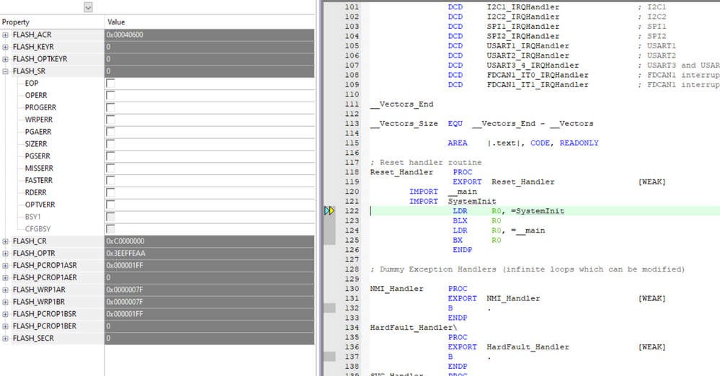720x376 pixels.
Task: Click __main on LDR line 124
Action: pyautogui.click(x=530, y=230)
